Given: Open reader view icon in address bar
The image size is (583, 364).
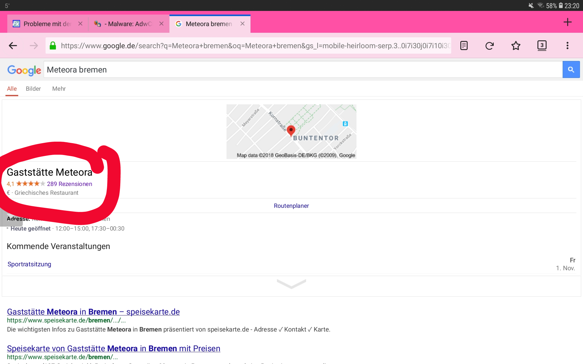Looking at the screenshot, I should pos(464,46).
